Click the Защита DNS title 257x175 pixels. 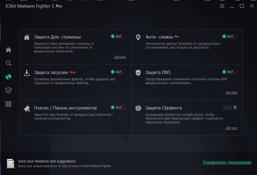click(x=158, y=72)
